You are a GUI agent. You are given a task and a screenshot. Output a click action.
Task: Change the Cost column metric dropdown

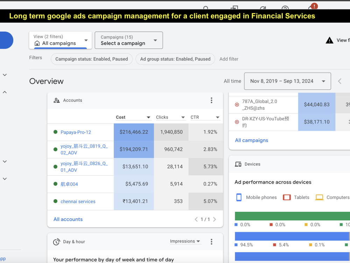(133, 117)
